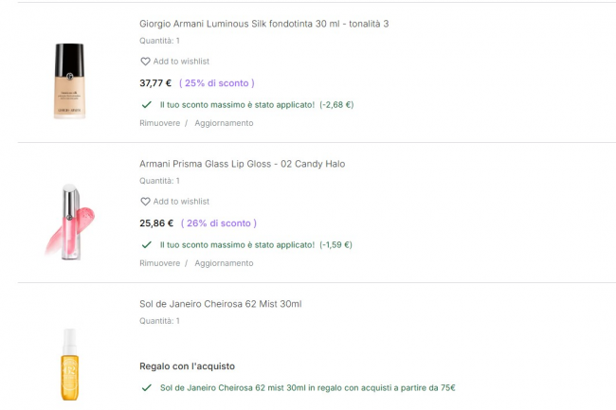Image resolution: width=616 pixels, height=410 pixels.
Task: Click the green checkmark beside the -1,59 € discount
Action: (x=146, y=244)
